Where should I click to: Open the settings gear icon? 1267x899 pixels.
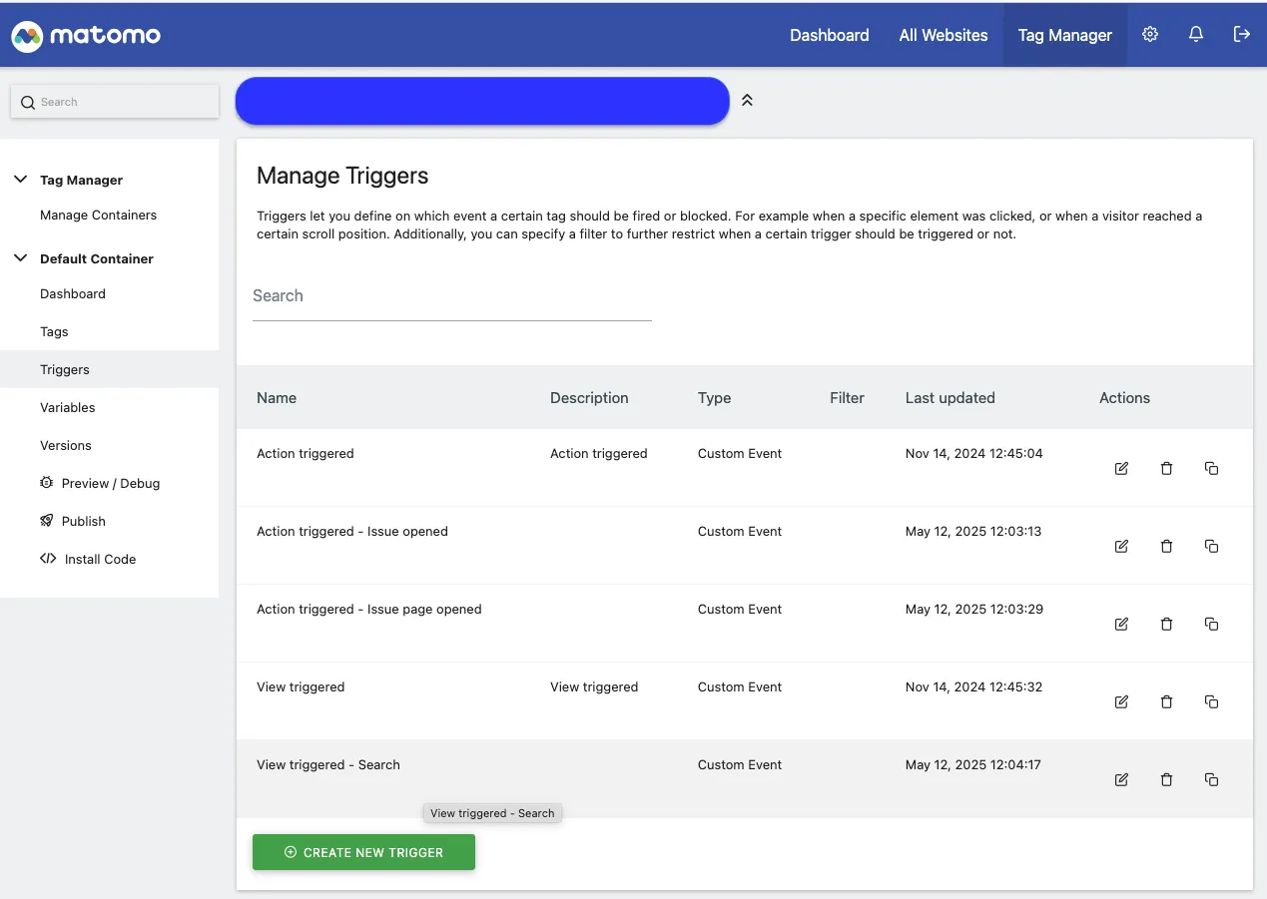[x=1150, y=34]
